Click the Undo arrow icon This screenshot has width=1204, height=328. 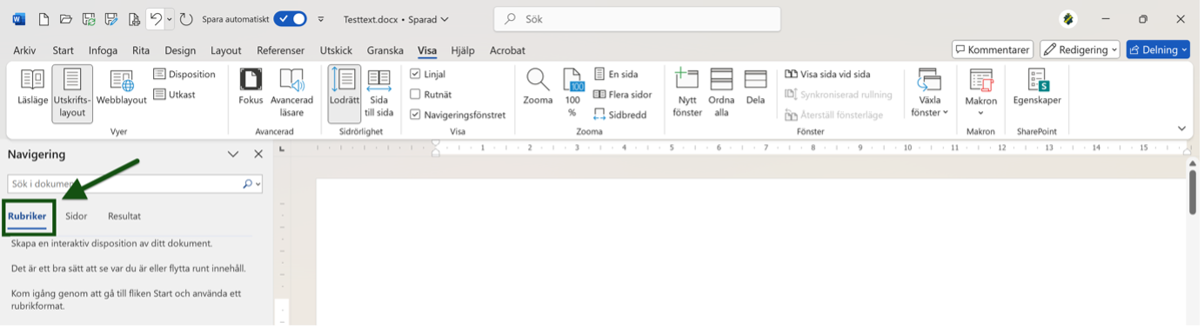pos(155,19)
